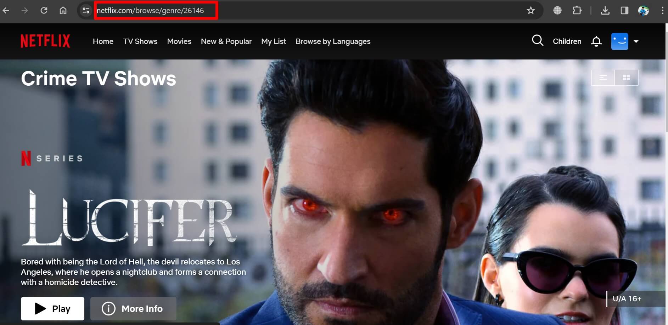Viewport: 668px width, 325px height.
Task: Click the N SERIES label
Action: (52, 158)
